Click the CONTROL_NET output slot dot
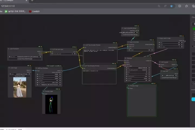Viewport: 195px width, 130px height. tap(138, 31)
